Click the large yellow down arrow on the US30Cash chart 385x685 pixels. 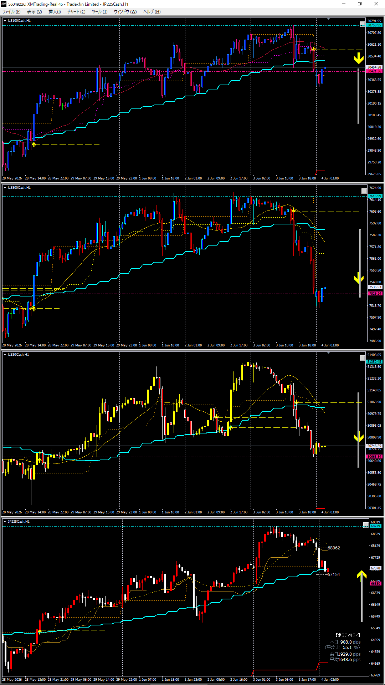point(359,437)
